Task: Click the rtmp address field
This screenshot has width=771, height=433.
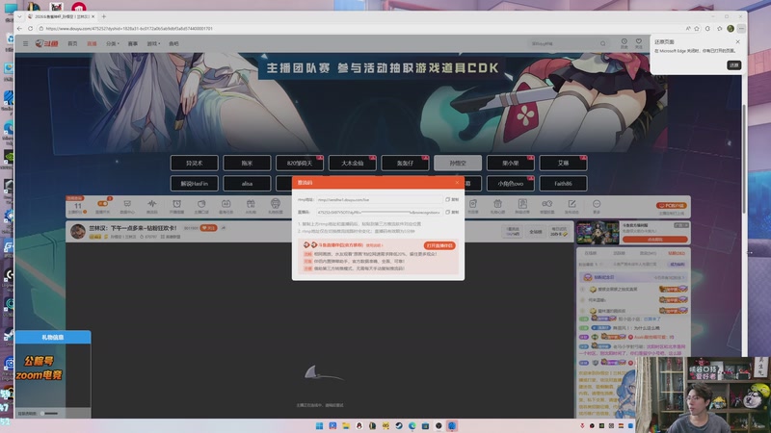Action: click(x=379, y=200)
